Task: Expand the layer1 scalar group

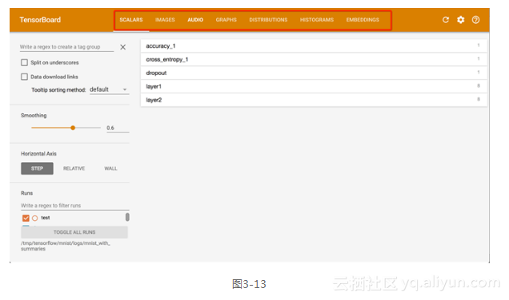Action: [x=314, y=86]
